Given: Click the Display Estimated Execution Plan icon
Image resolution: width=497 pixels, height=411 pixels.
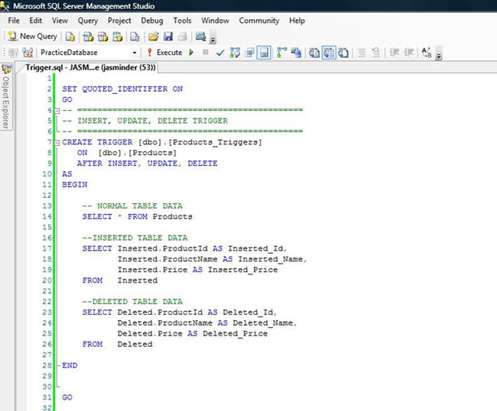Looking at the screenshot, I should [234, 53].
